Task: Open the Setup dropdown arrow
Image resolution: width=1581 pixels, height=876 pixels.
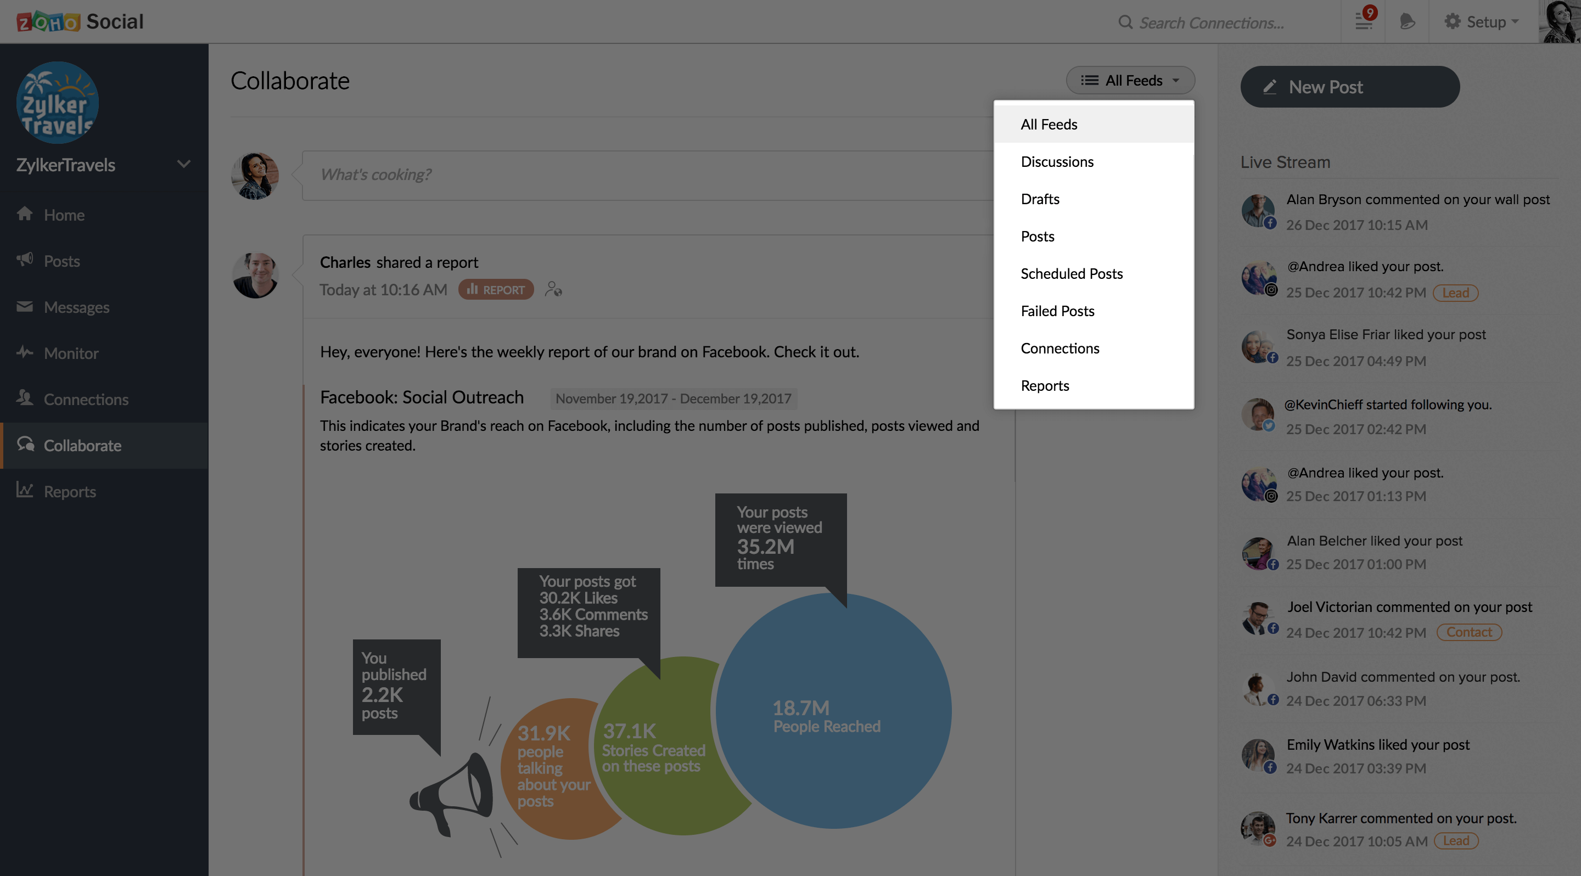Action: (x=1515, y=21)
